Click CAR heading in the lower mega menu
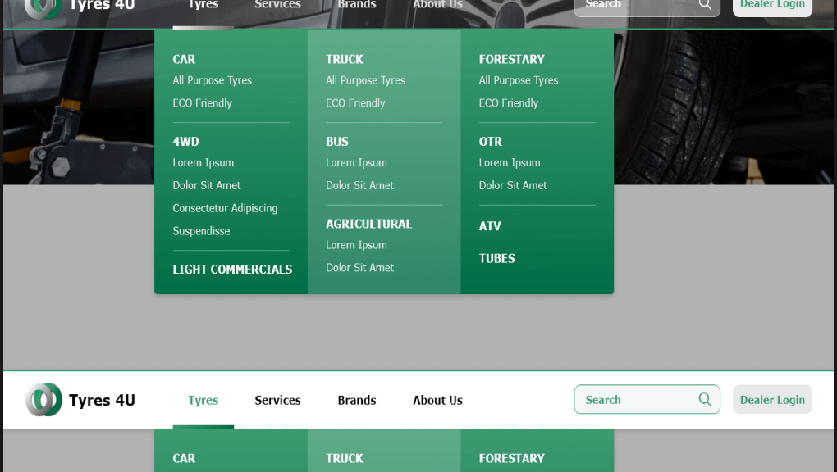 click(184, 458)
